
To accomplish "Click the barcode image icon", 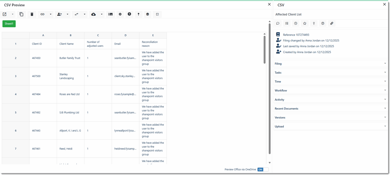I will pyautogui.click(x=110, y=14).
